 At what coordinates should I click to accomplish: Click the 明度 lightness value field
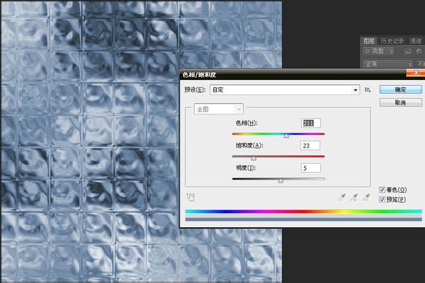click(x=311, y=168)
